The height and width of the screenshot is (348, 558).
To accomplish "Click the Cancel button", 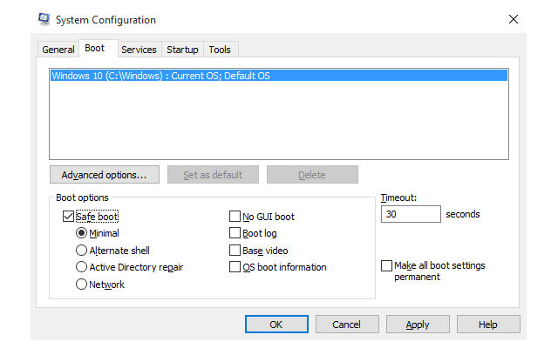I will point(347,325).
